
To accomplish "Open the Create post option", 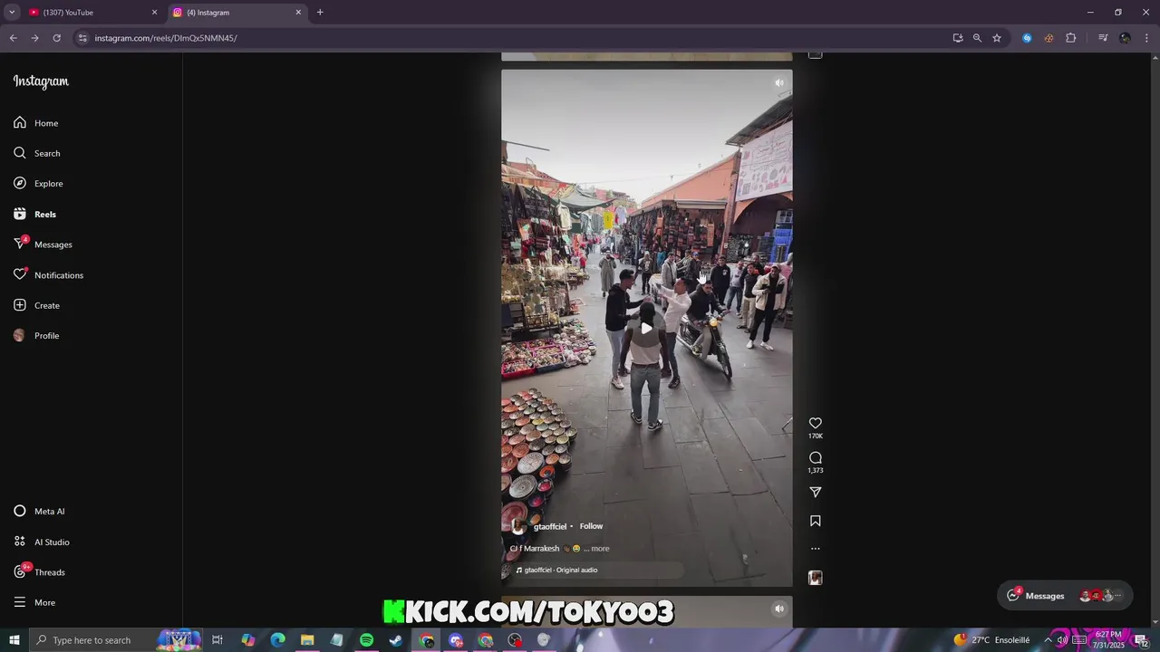I will [x=37, y=305].
